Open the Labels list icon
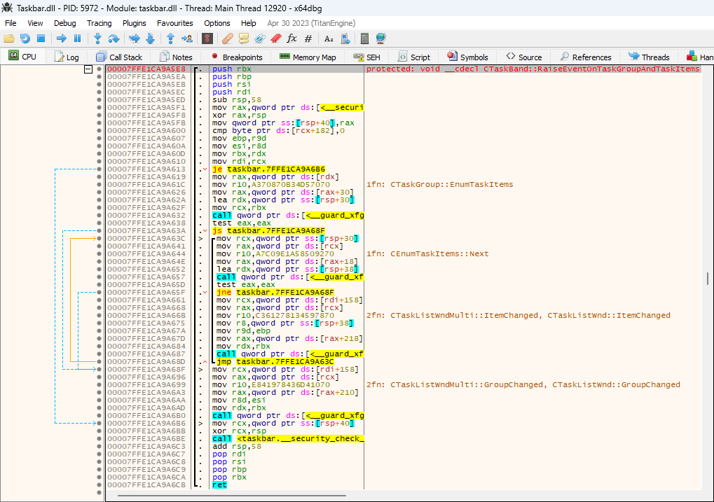The width and height of the screenshot is (714, 502). (259, 39)
